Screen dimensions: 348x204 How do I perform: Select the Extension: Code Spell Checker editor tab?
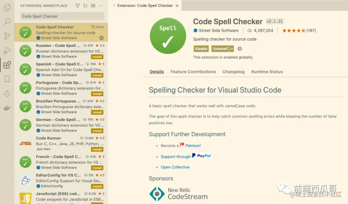(145, 5)
